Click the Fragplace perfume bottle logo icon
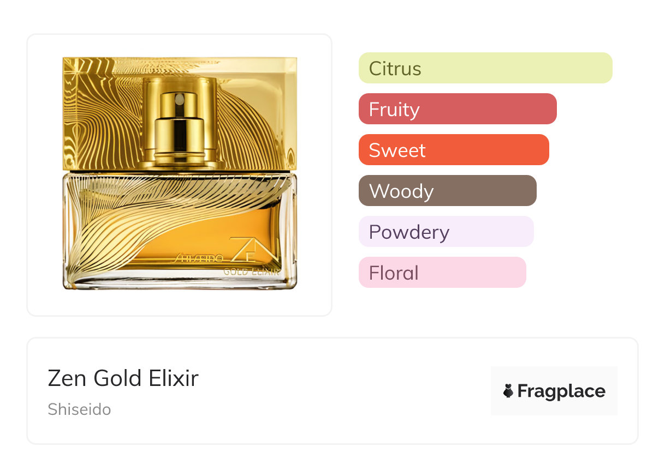 [x=508, y=391]
